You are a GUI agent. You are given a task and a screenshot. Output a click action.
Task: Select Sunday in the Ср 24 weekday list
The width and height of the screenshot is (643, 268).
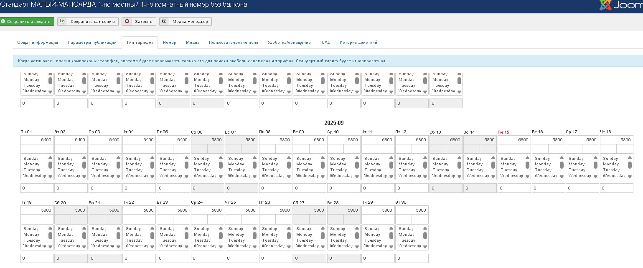(x=201, y=229)
